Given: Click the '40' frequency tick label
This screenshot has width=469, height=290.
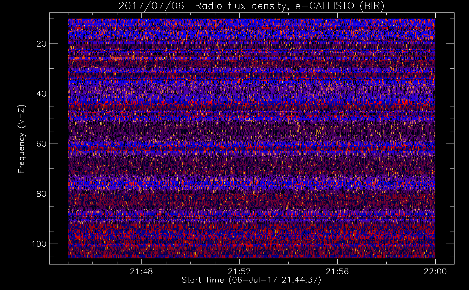Looking at the screenshot, I should coord(41,94).
